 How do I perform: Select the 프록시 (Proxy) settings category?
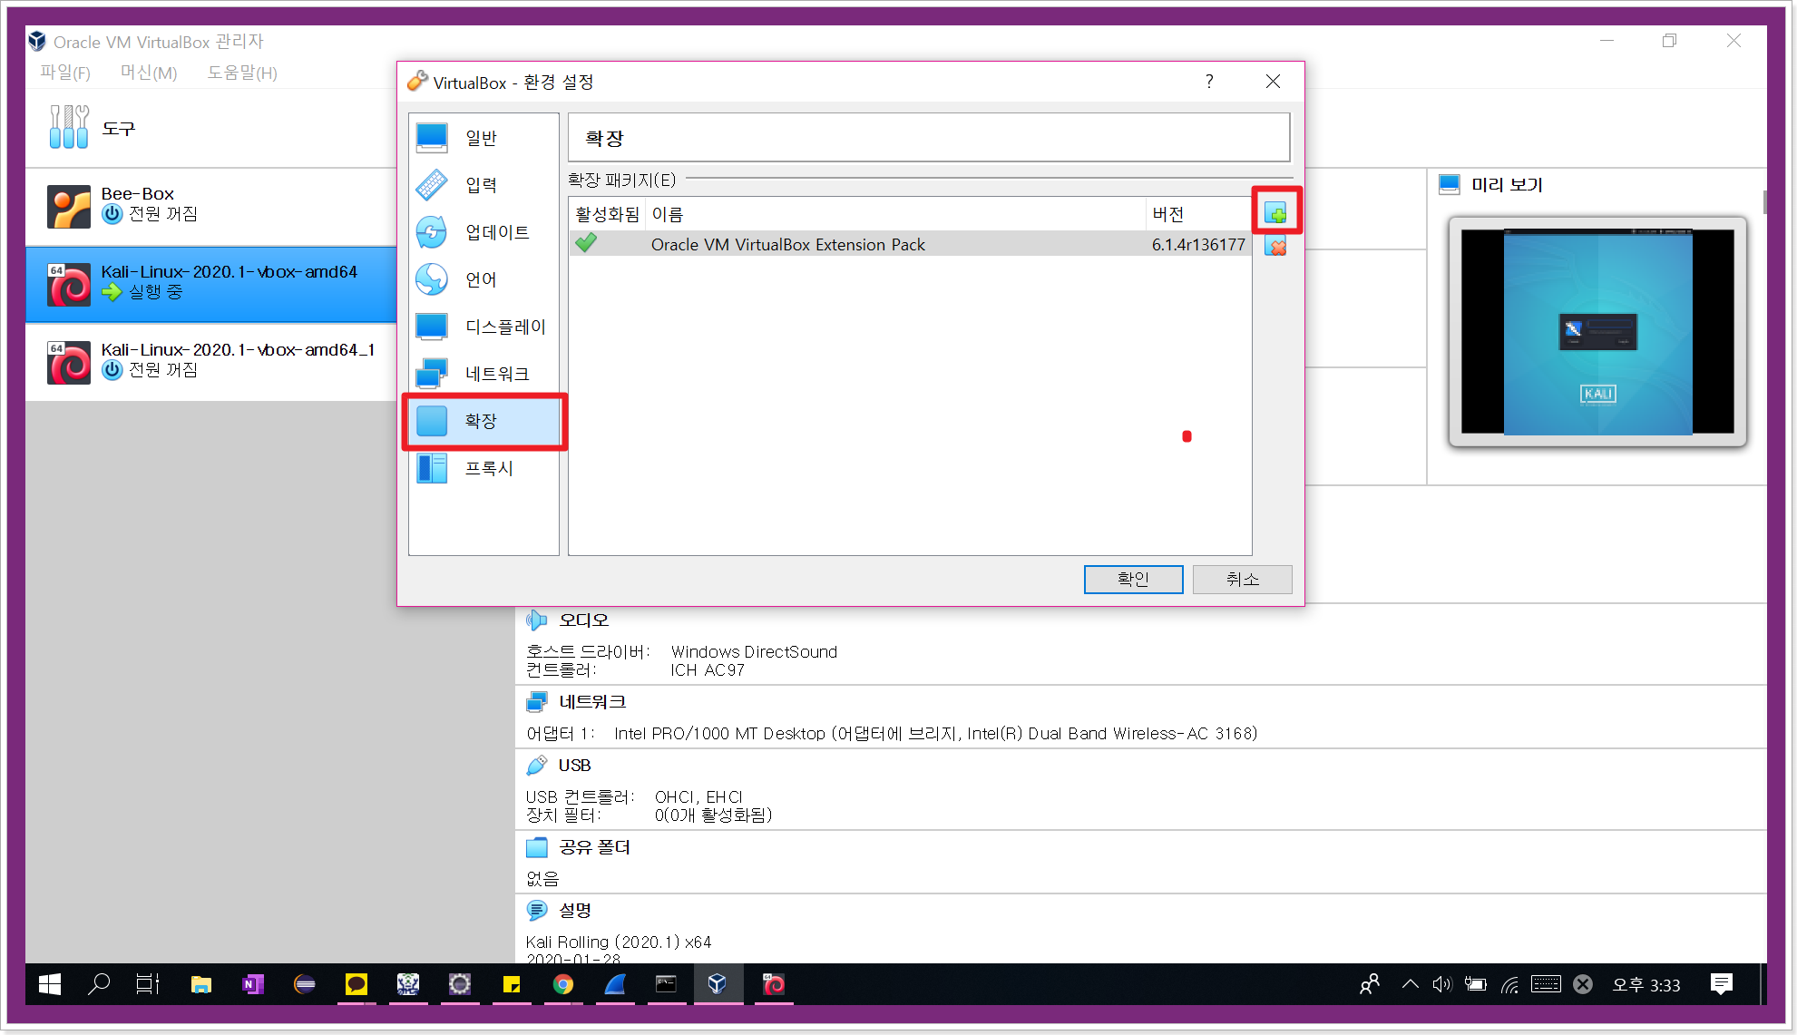pos(488,468)
